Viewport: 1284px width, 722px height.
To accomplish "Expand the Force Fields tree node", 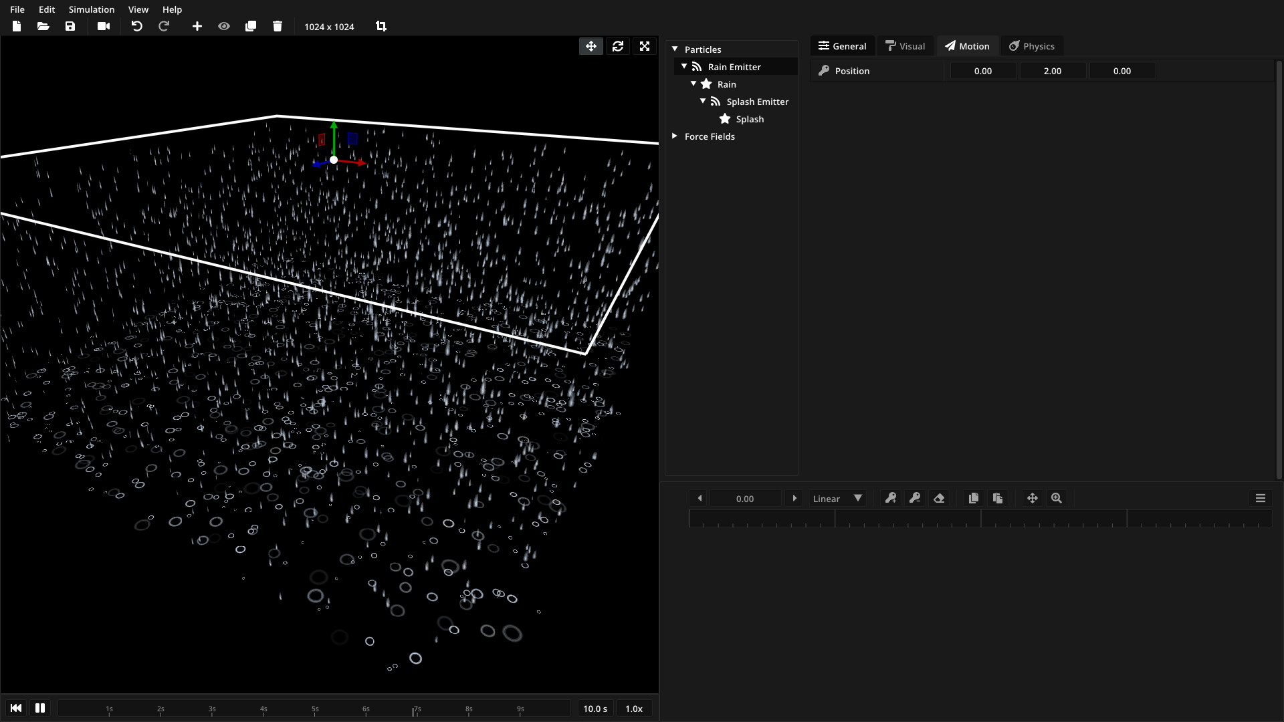I will 675,136.
